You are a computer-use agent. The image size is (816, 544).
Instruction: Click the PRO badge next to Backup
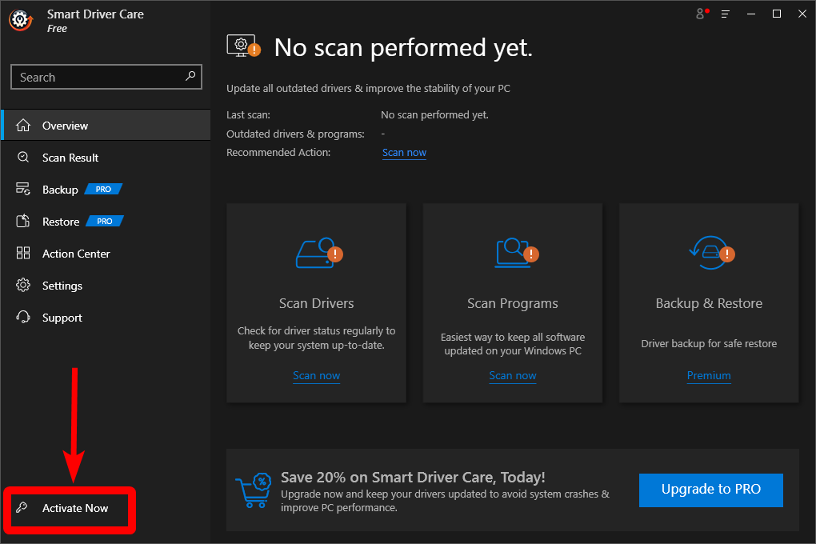(x=103, y=189)
